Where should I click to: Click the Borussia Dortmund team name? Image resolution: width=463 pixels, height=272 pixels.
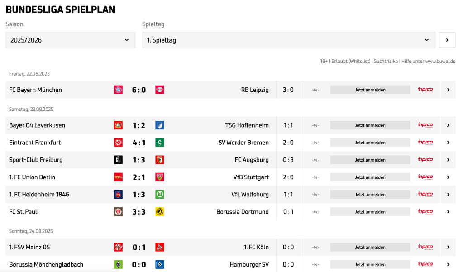[x=243, y=212]
